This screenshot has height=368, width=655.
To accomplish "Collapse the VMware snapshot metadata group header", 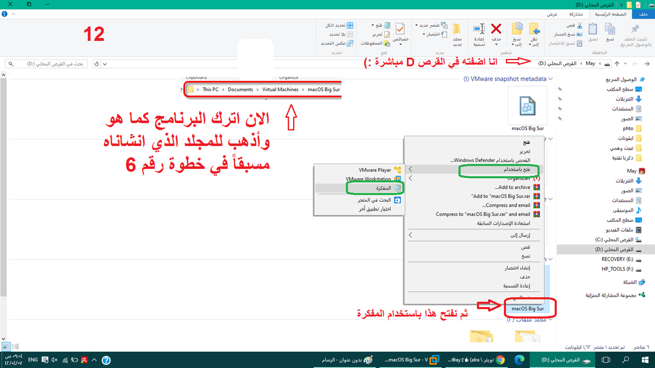I will (550, 79).
